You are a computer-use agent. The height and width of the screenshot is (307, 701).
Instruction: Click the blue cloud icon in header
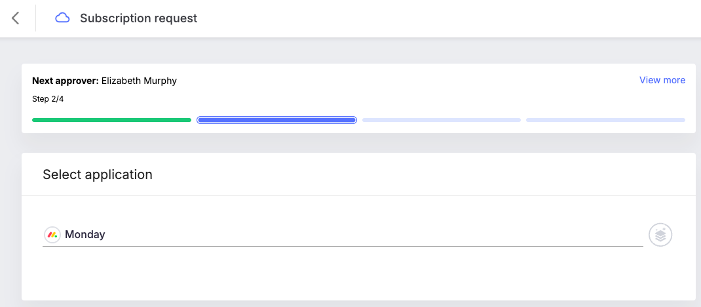pyautogui.click(x=62, y=18)
